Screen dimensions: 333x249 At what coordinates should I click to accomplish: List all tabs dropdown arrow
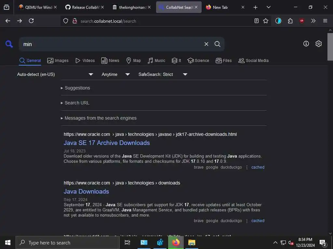point(268,7)
